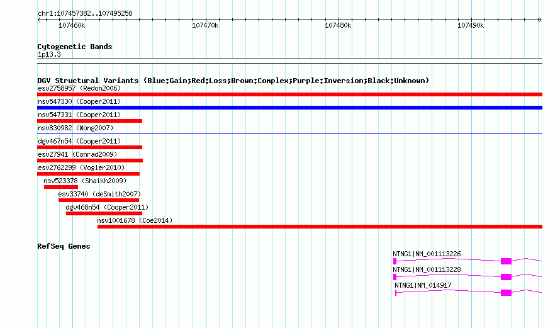Screen dimensions: 560x328
Task: Click large exon of NTNG1|NM_001113226 transcript
Action: click(x=506, y=261)
